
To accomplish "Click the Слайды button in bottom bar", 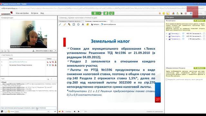I will point(68,111).
